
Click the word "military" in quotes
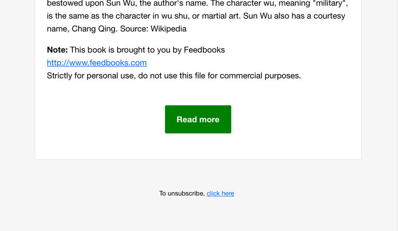coord(330,4)
